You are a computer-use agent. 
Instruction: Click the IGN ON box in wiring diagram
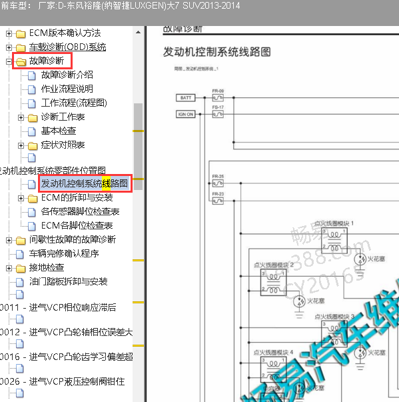point(186,114)
